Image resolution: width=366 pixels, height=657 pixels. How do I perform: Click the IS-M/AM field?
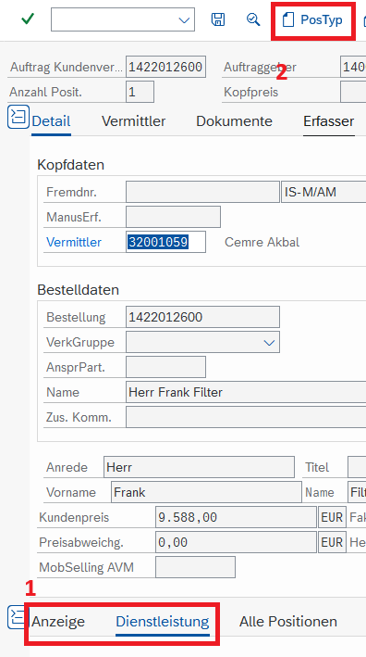click(x=323, y=192)
